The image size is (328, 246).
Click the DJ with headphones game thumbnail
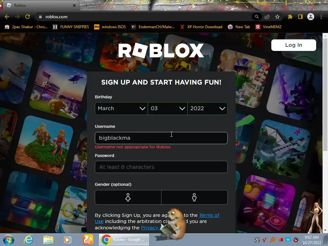pos(267,204)
